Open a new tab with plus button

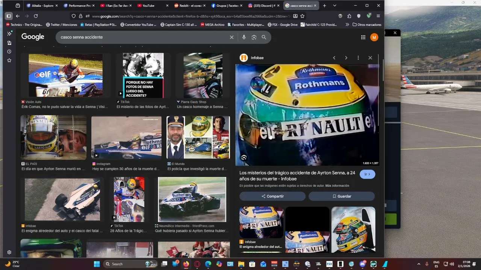[324, 6]
